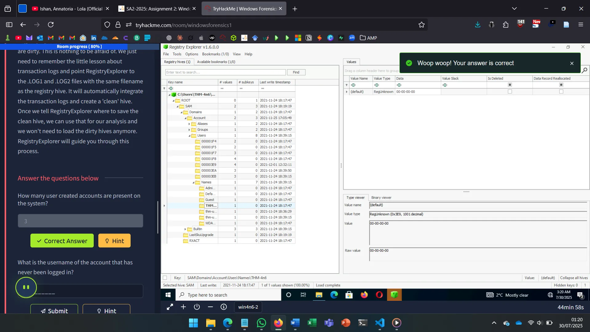Viewport: 590px width, 332px height.
Task: Click Registry Explorer icon in VM taskbar
Action: pyautogui.click(x=394, y=295)
